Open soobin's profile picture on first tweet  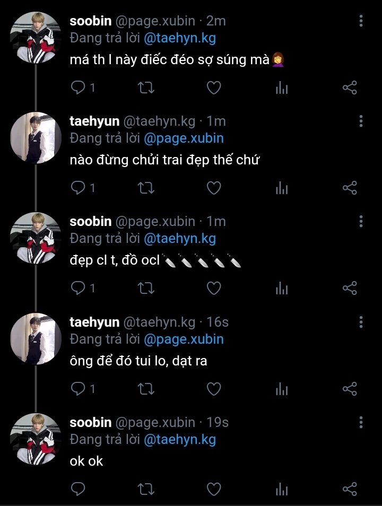(36, 37)
